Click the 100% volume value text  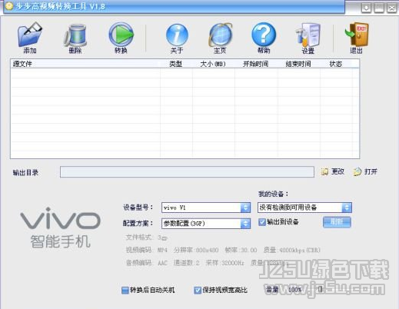pyautogui.click(x=295, y=290)
